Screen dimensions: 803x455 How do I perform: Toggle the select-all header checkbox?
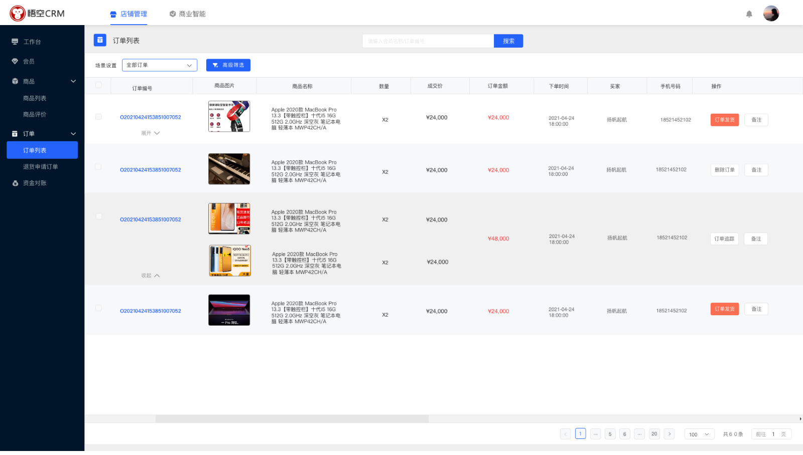(98, 85)
